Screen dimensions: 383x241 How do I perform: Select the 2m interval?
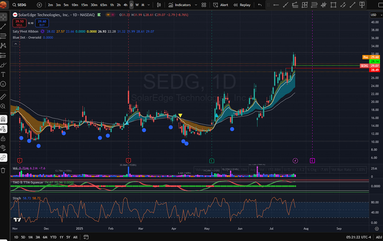(50, 5)
